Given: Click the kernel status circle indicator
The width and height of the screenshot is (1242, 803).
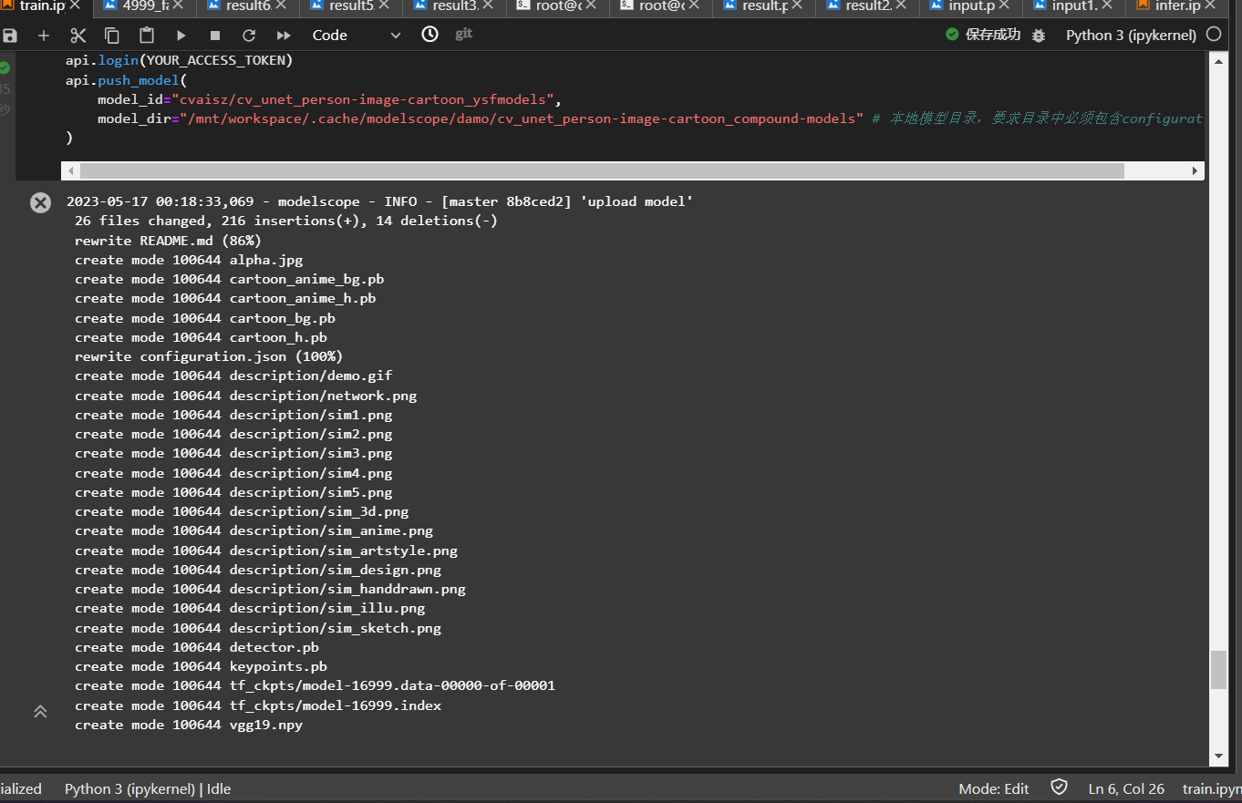Looking at the screenshot, I should pos(1214,35).
